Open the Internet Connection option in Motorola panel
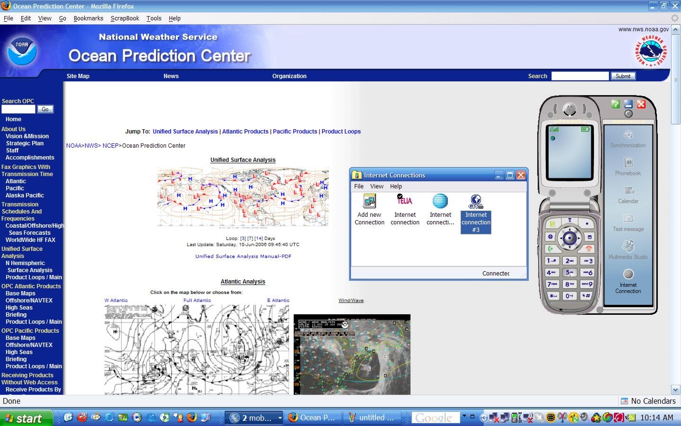 click(x=628, y=281)
